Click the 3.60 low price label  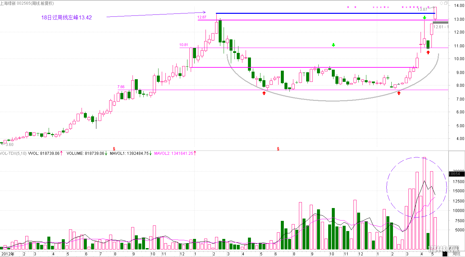(10, 144)
